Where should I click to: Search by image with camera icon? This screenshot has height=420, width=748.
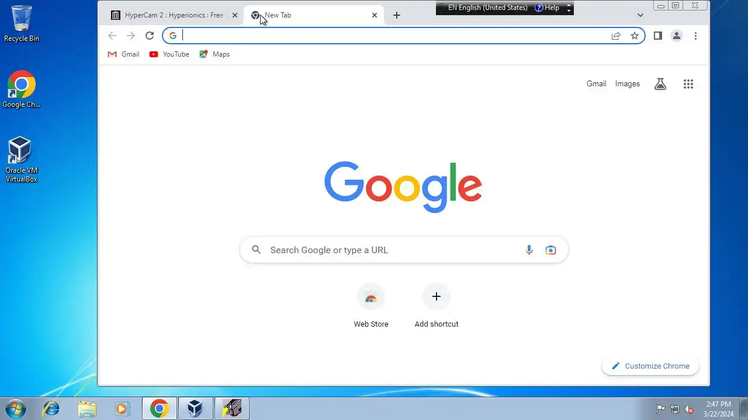coord(550,250)
